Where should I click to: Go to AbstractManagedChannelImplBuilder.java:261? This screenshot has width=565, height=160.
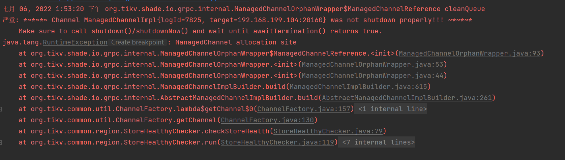coord(407,98)
